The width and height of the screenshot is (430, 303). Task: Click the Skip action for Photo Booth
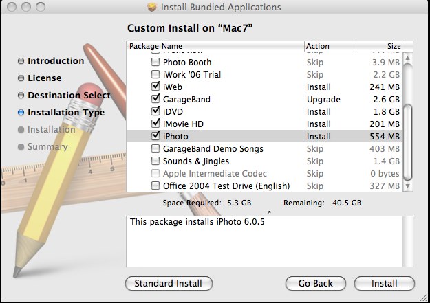315,63
